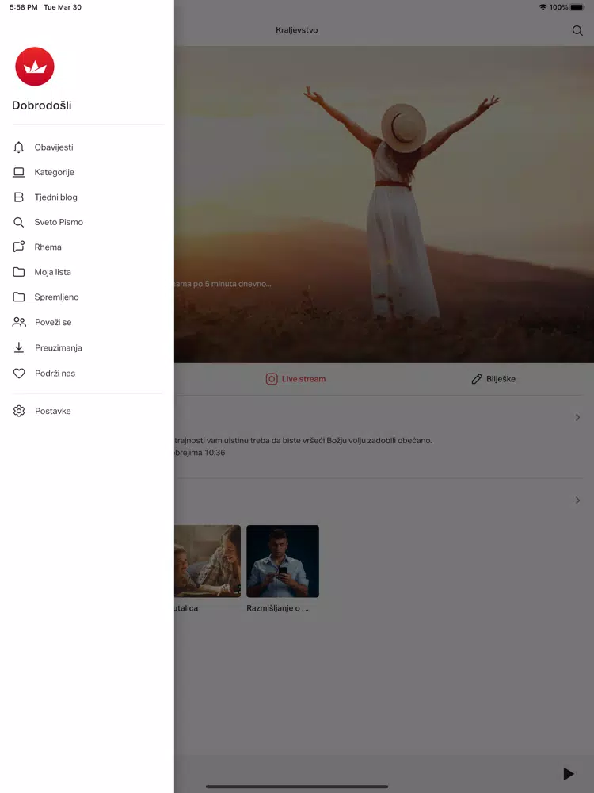Click the download arrow icon beside Preuzimanja

tap(19, 347)
